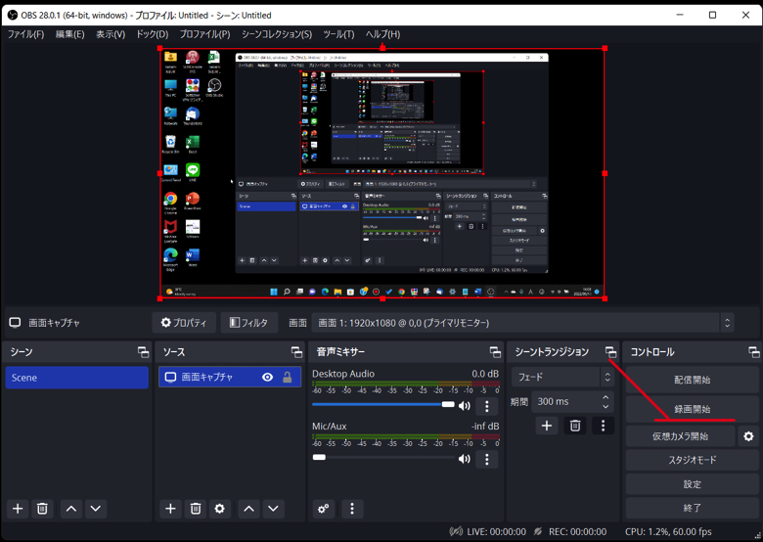Select the Scene item in scenes list
This screenshot has width=763, height=542.
(x=77, y=378)
